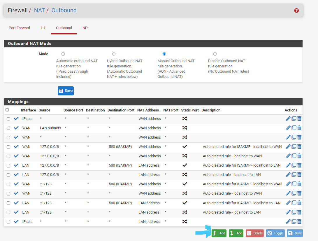Screen dimensions: 318x241
Task: Open the NPt tab
Action: click(x=85, y=28)
